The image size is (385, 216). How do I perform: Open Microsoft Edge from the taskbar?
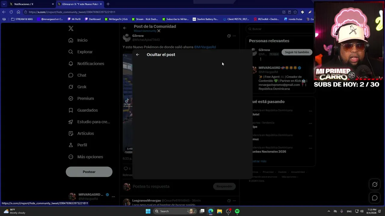[x=211, y=211]
